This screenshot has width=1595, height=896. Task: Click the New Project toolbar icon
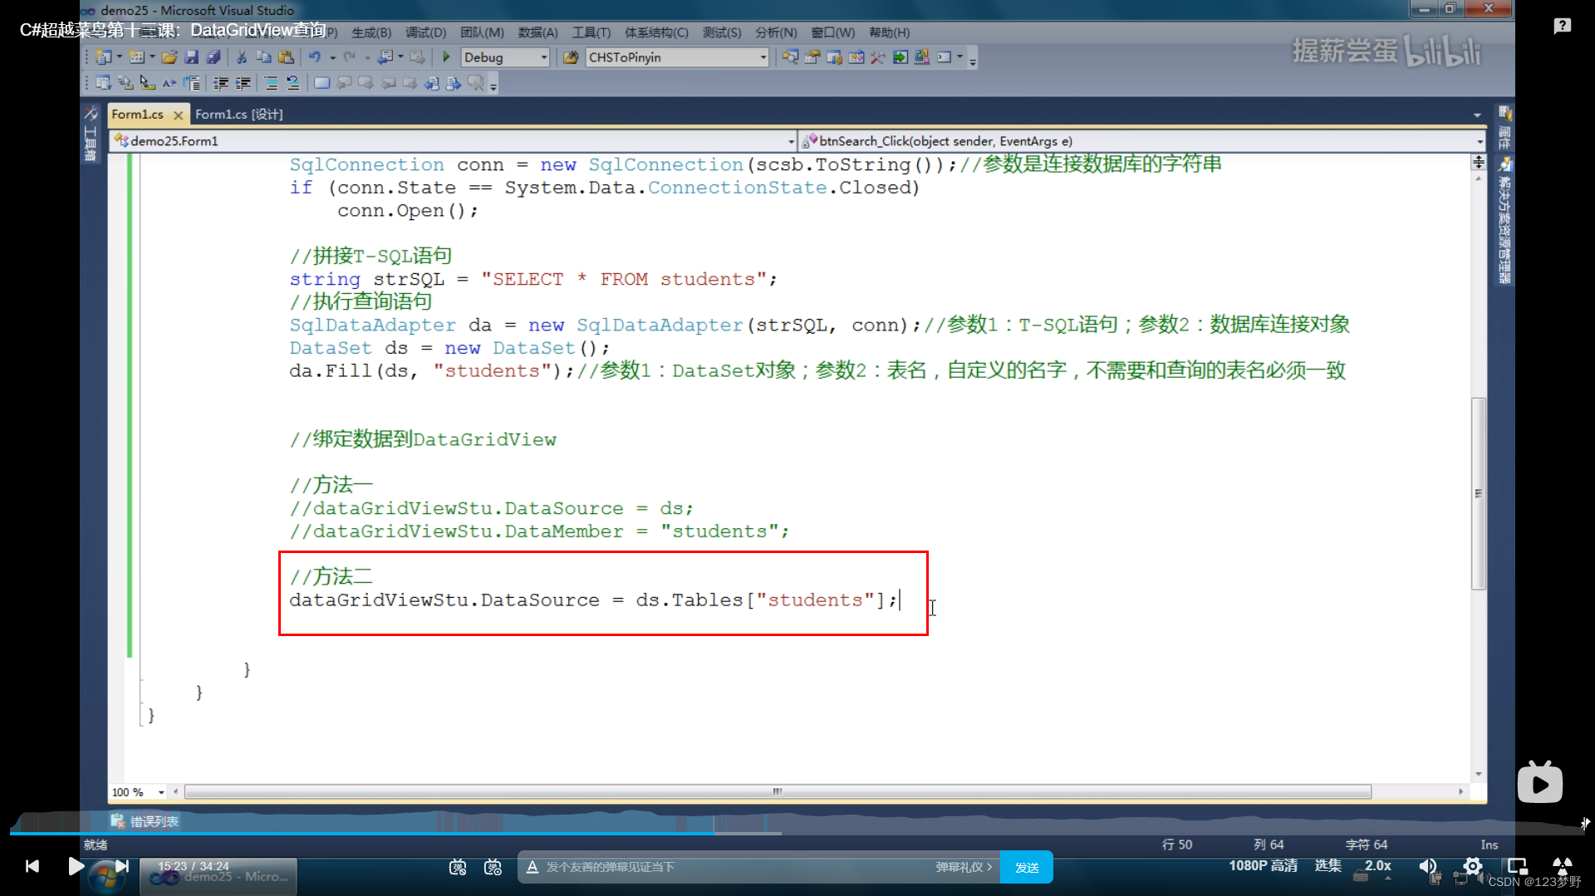[103, 57]
